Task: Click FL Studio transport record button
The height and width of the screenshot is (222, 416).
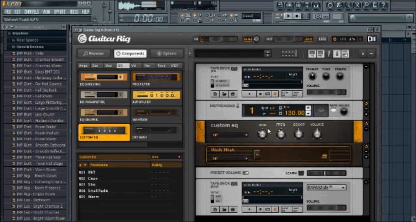Action: point(305,16)
